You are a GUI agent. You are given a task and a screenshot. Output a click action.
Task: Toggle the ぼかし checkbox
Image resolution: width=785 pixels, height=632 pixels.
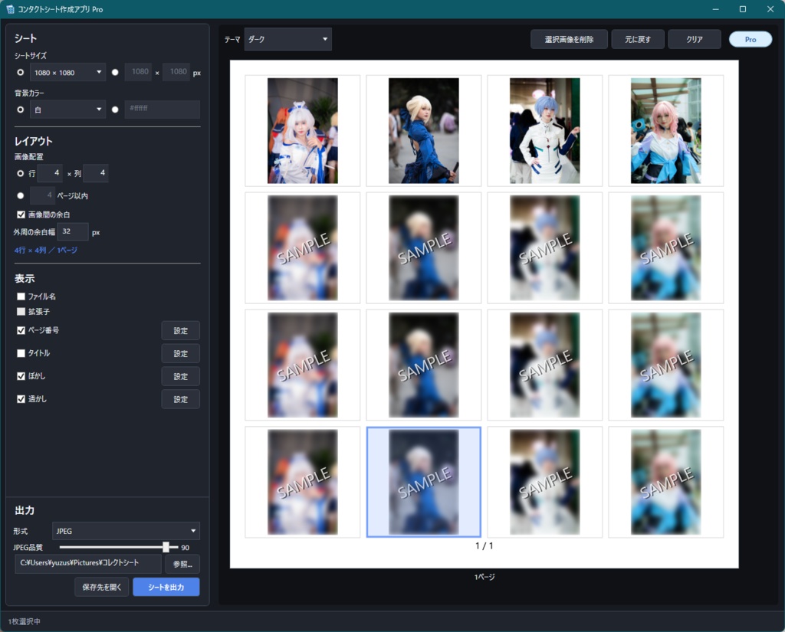click(21, 376)
